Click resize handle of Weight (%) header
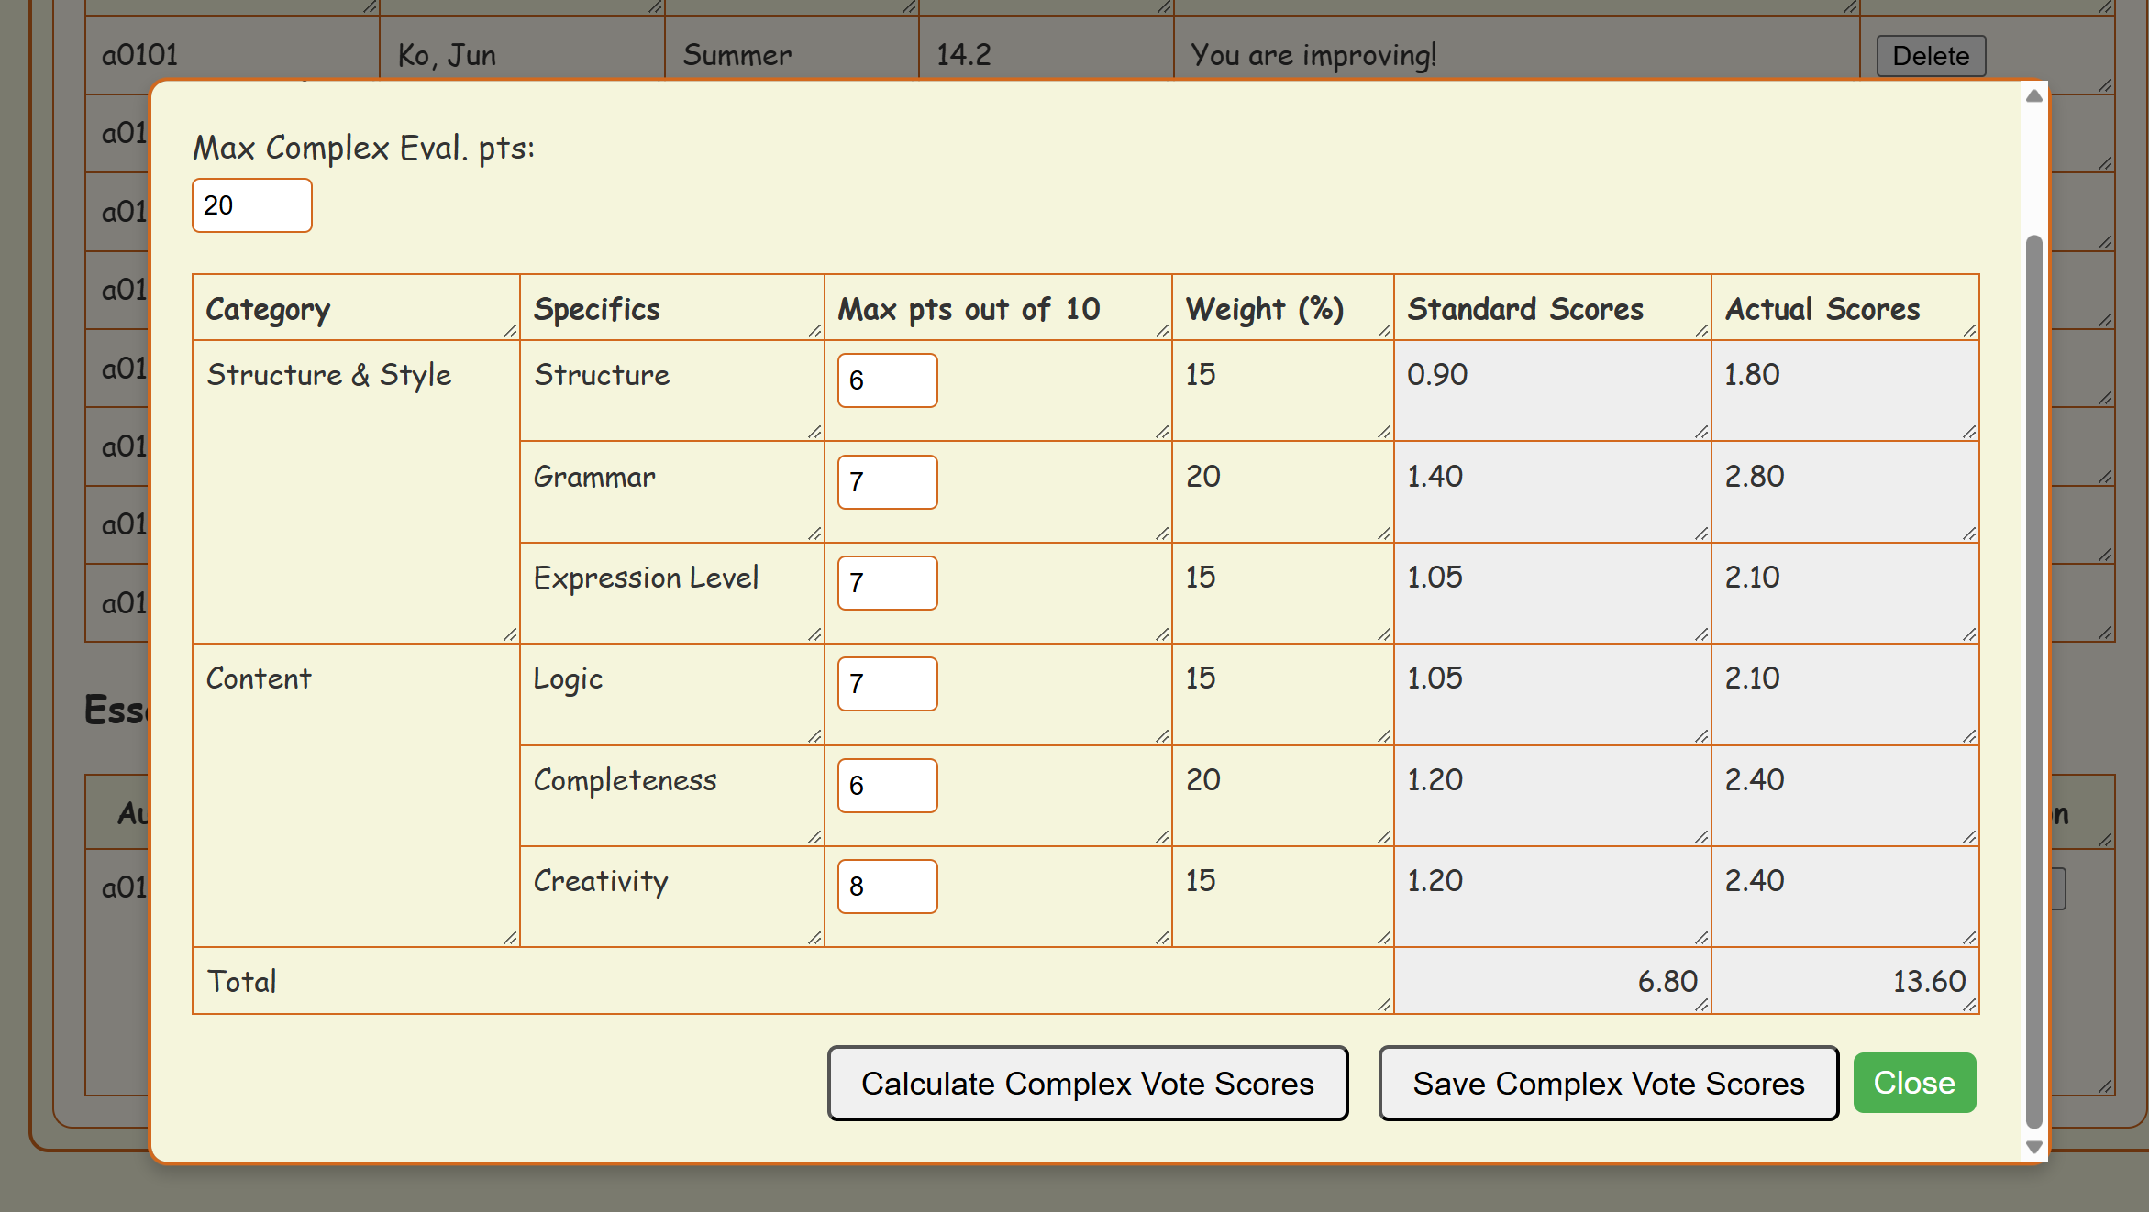2149x1212 pixels. (1384, 331)
